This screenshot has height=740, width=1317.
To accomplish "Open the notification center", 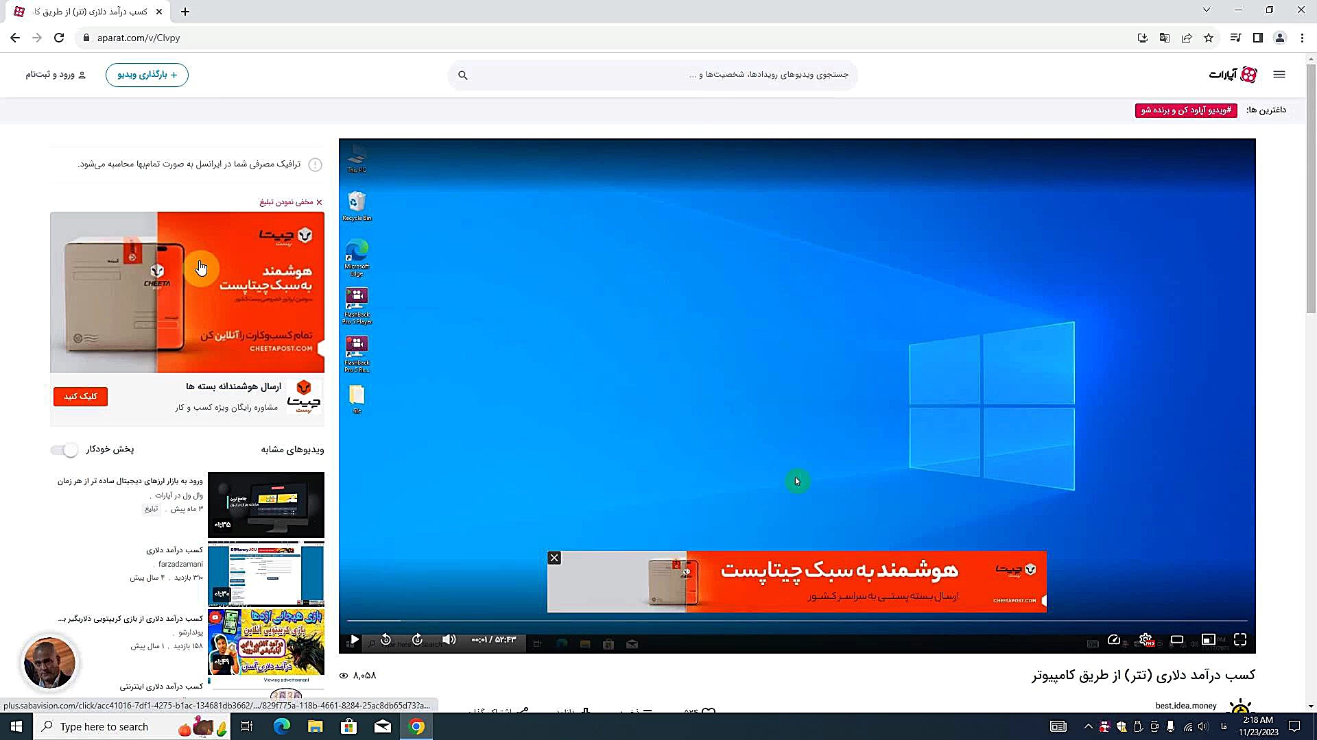I will point(1294,726).
